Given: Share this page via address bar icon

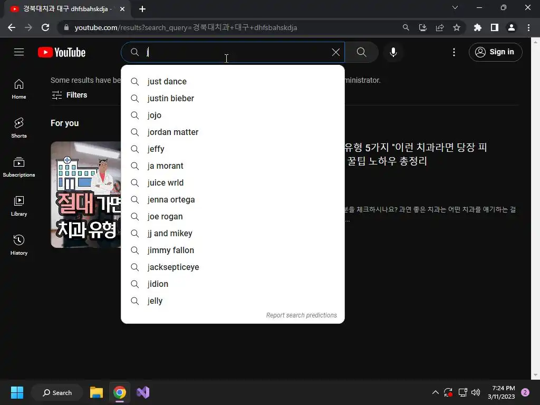Looking at the screenshot, I should 440,27.
